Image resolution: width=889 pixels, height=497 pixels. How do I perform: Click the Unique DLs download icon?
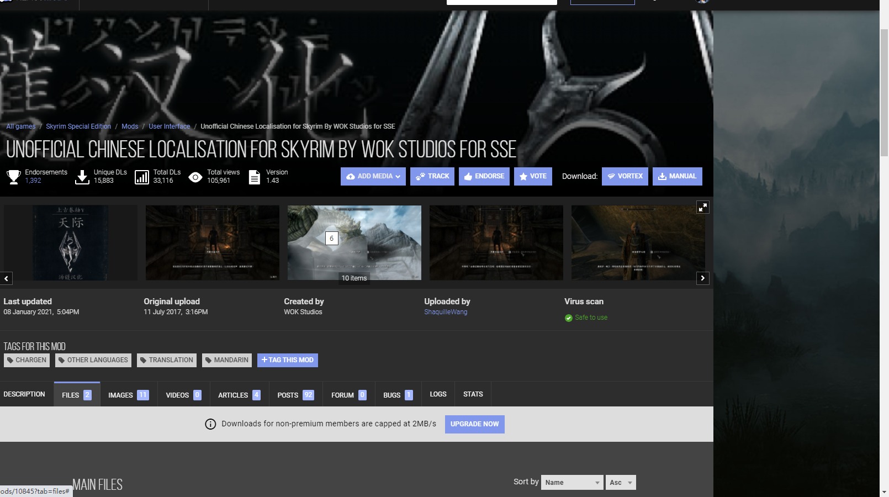[x=82, y=177]
